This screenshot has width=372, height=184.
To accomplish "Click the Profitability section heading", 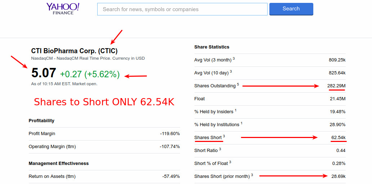I will click(x=41, y=121).
